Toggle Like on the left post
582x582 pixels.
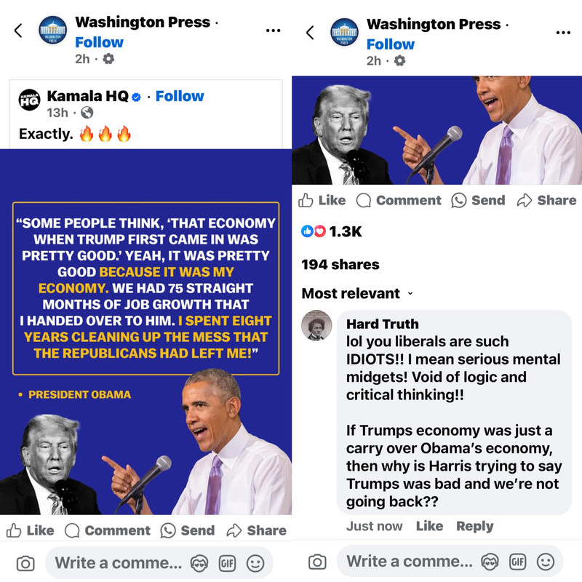click(31, 530)
